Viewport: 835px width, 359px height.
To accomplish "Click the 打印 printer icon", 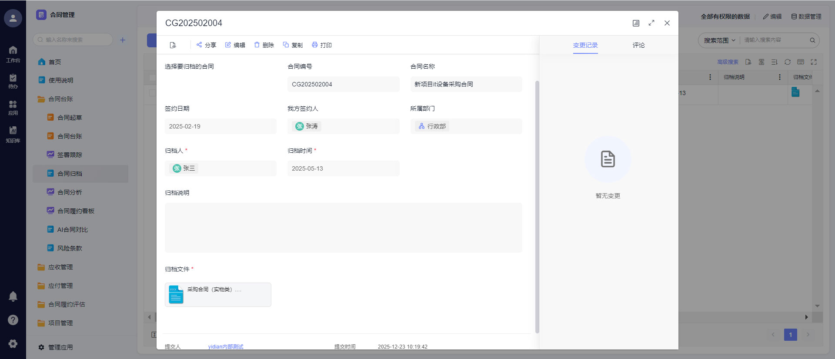I will pyautogui.click(x=315, y=45).
